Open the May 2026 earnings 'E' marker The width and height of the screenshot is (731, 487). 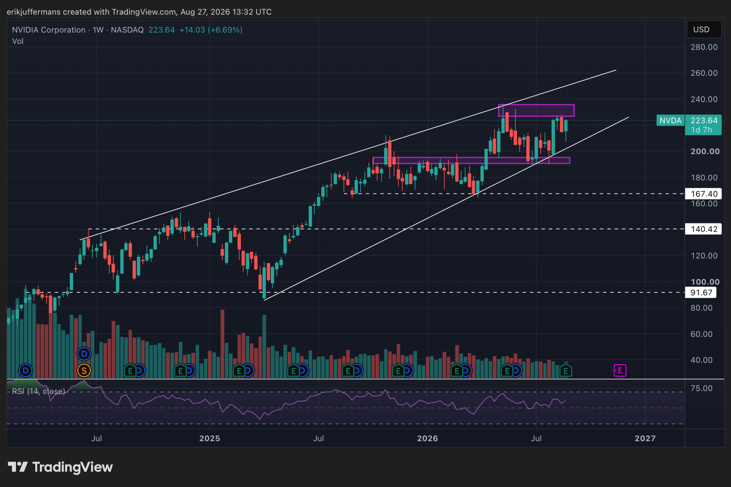507,371
